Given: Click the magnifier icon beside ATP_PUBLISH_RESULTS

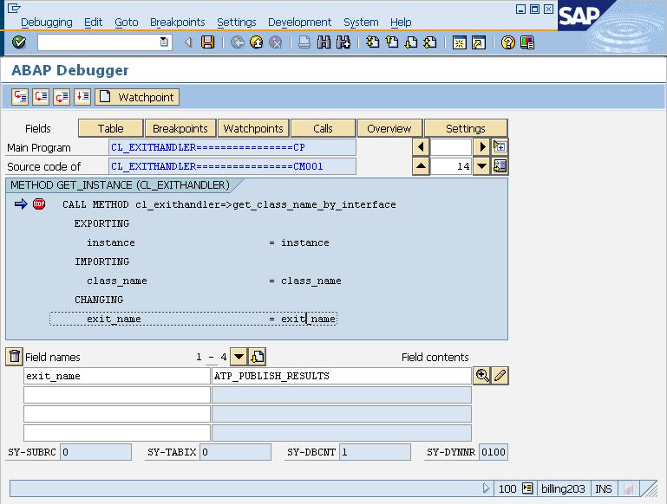Looking at the screenshot, I should [x=482, y=375].
